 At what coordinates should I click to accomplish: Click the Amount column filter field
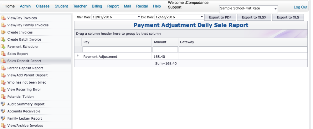coord(165,49)
